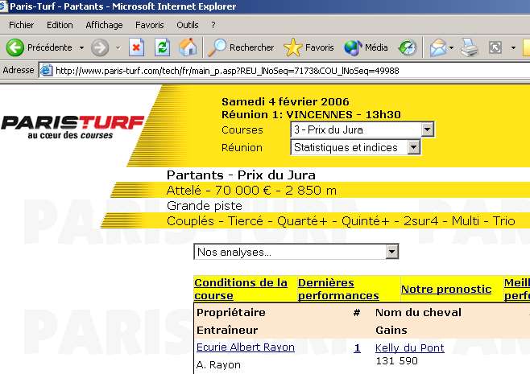Click 'Nom du cheval' column header
Viewport: 530px width, 374px height.
(x=418, y=312)
